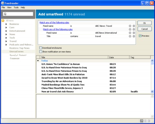Click the Ok button
The height and width of the screenshot is (124, 155).
(x=144, y=23)
